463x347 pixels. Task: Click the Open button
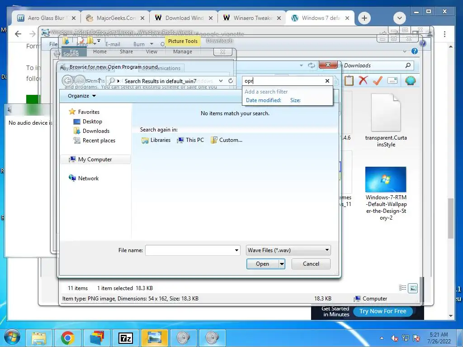(263, 264)
